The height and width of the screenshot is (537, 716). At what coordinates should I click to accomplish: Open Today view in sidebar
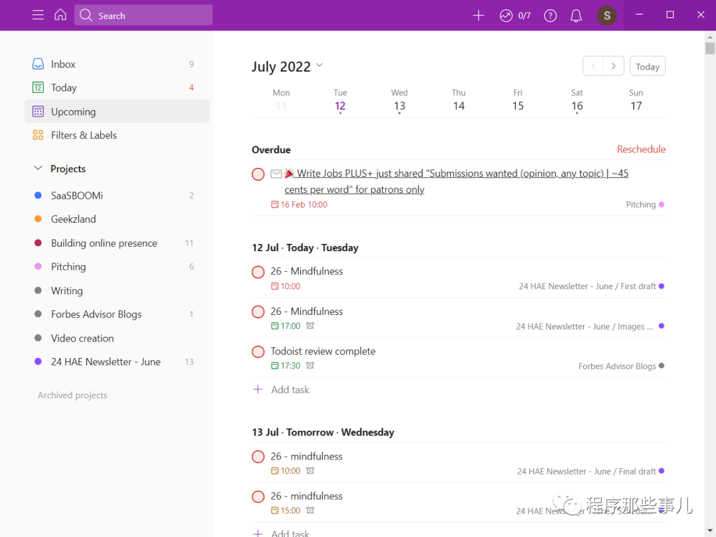[x=117, y=88]
